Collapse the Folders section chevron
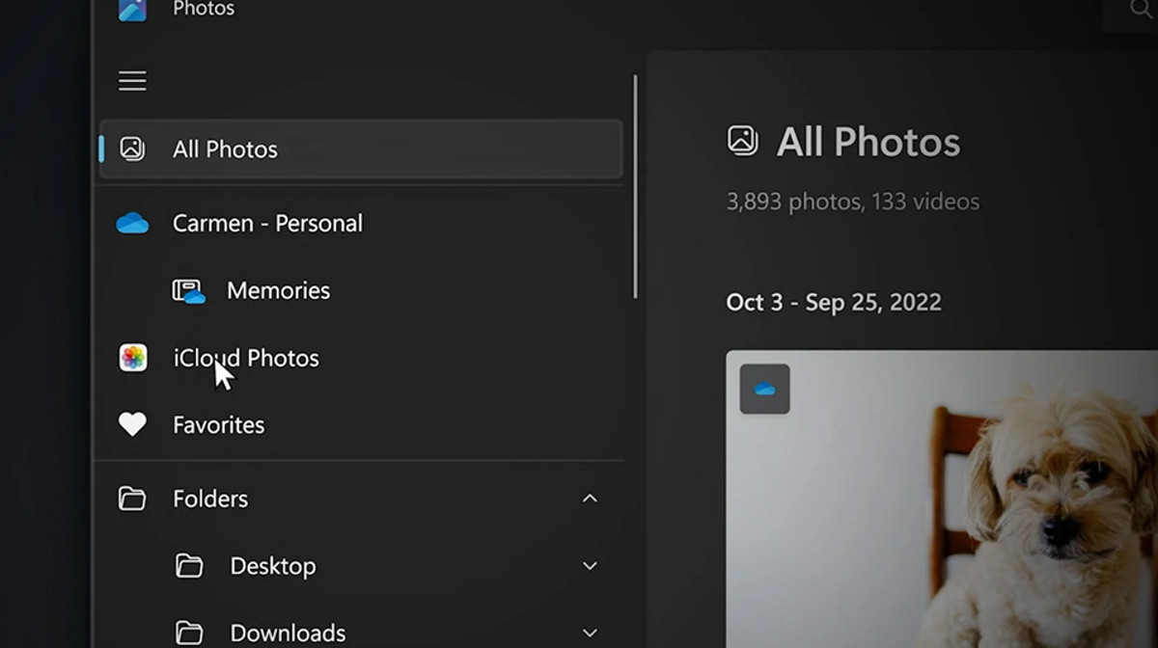1158x648 pixels. click(x=591, y=499)
